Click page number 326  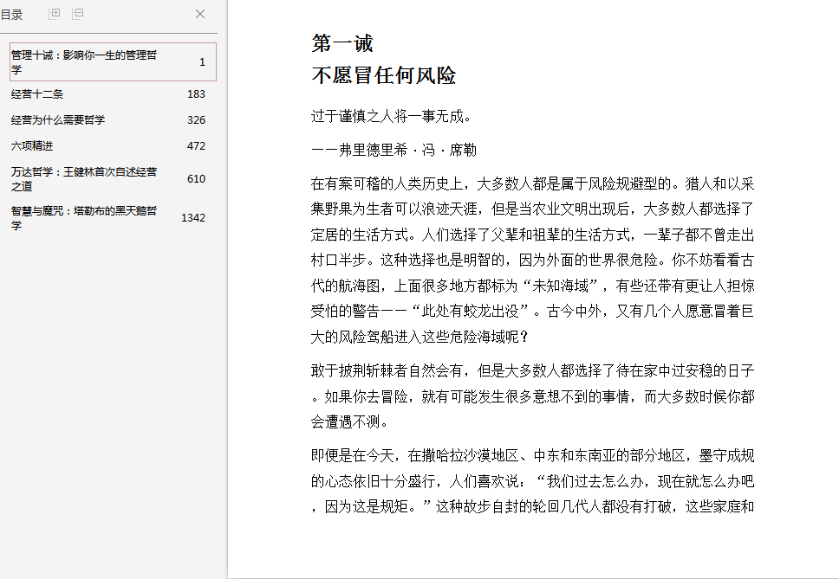pos(197,120)
